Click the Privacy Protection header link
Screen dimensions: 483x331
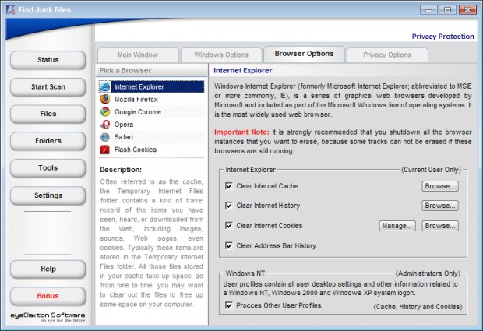tap(443, 37)
